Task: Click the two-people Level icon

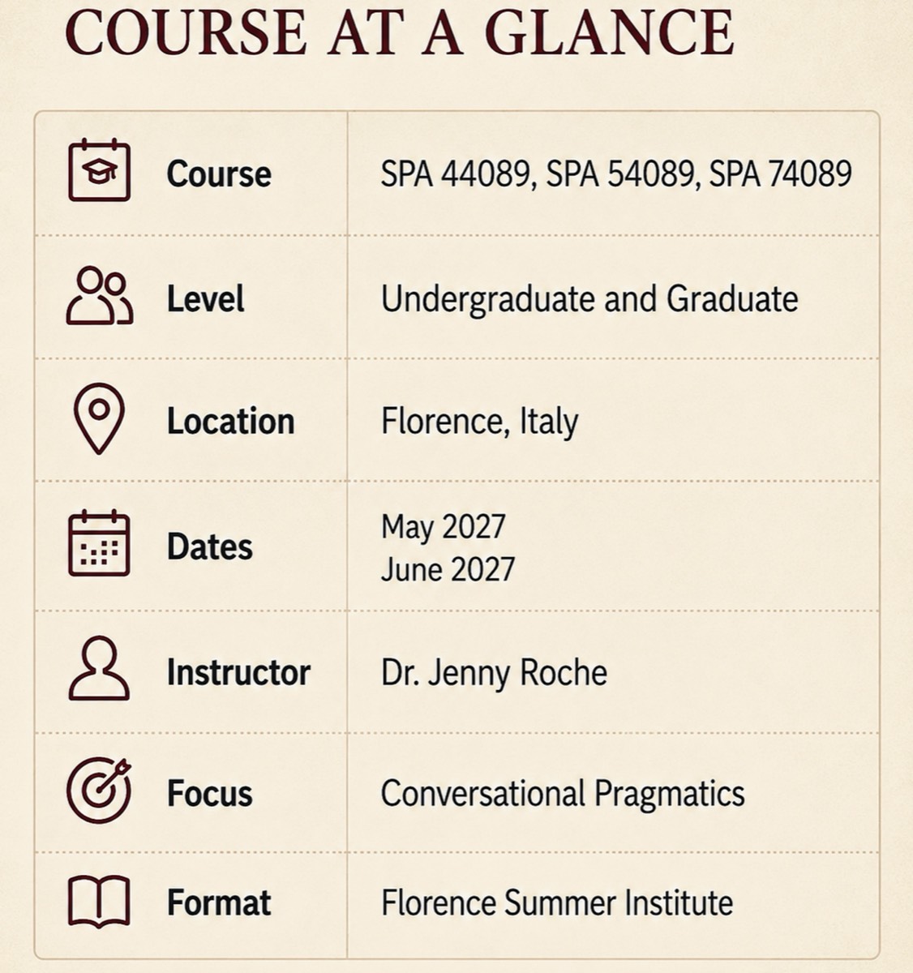Action: point(99,296)
